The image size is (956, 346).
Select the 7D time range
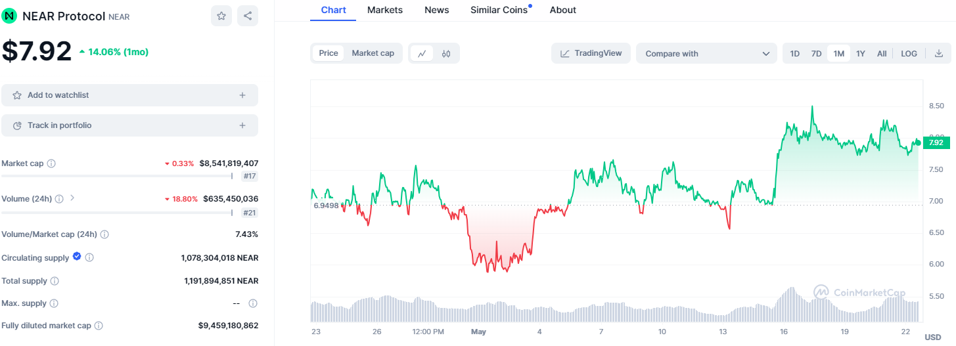pos(816,53)
